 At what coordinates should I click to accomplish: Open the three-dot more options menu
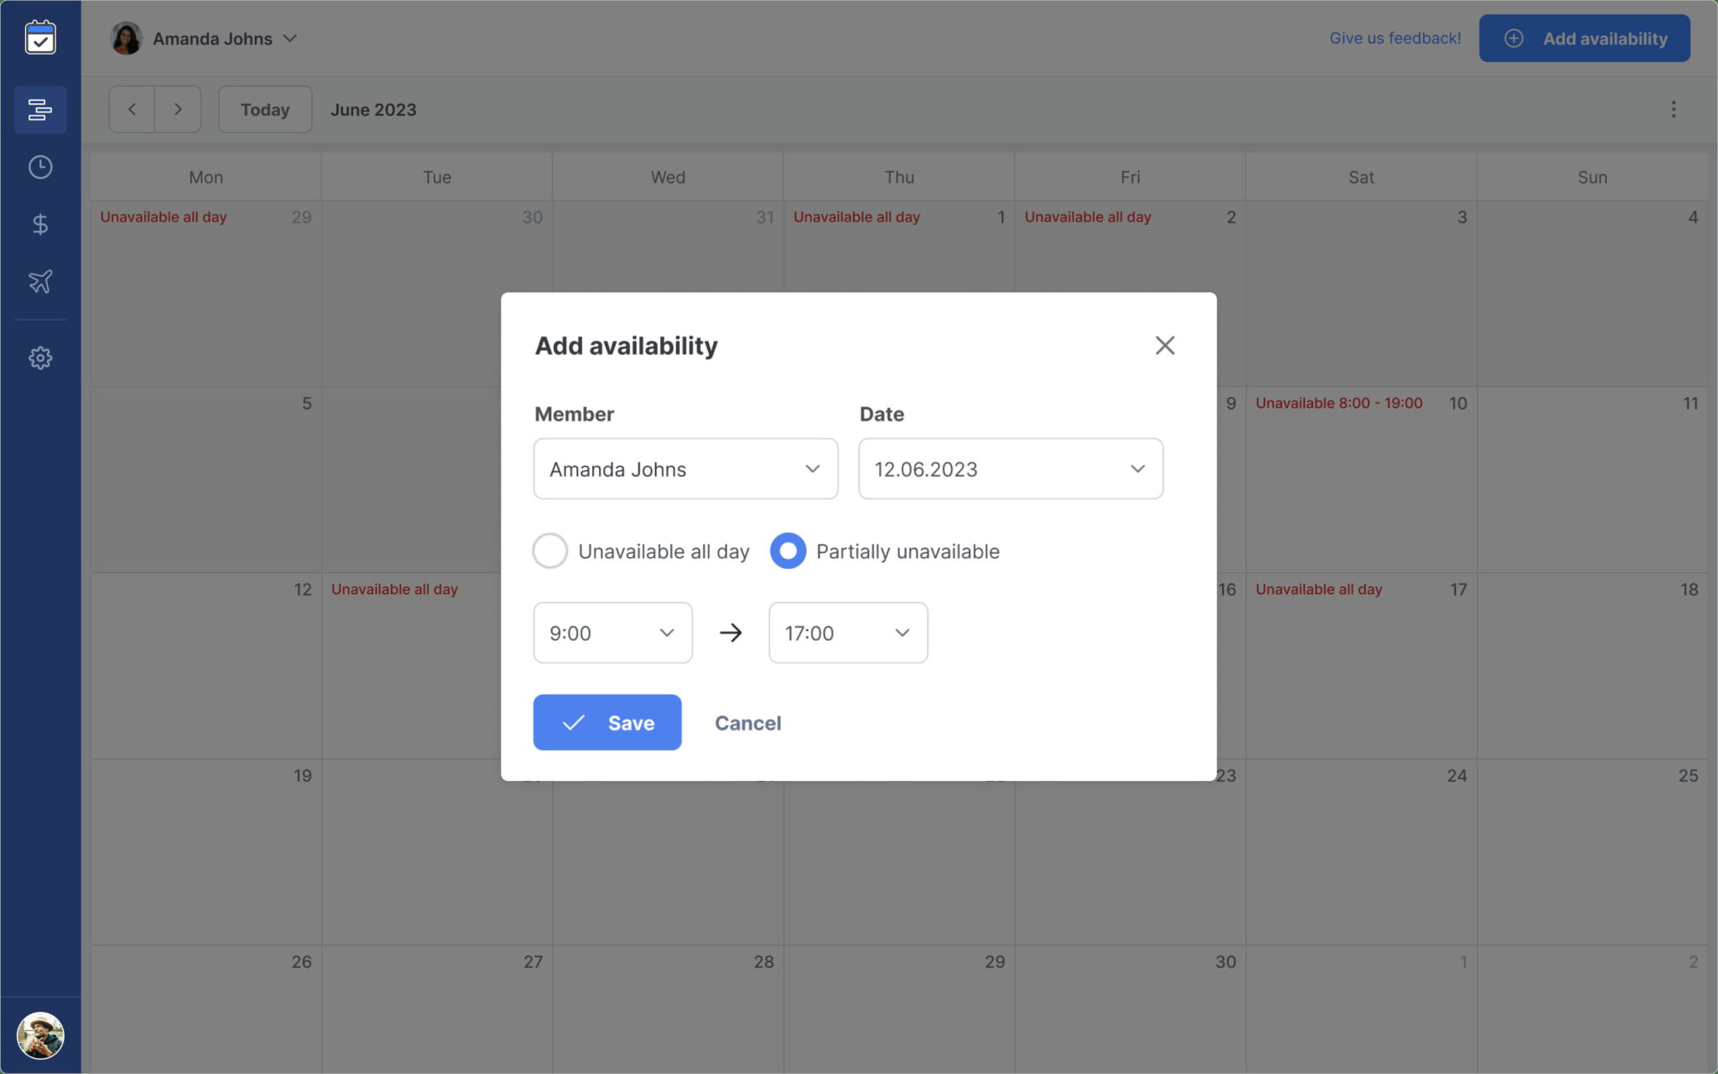tap(1673, 110)
